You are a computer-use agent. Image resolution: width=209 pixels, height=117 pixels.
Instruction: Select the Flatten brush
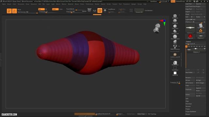(175, 32)
